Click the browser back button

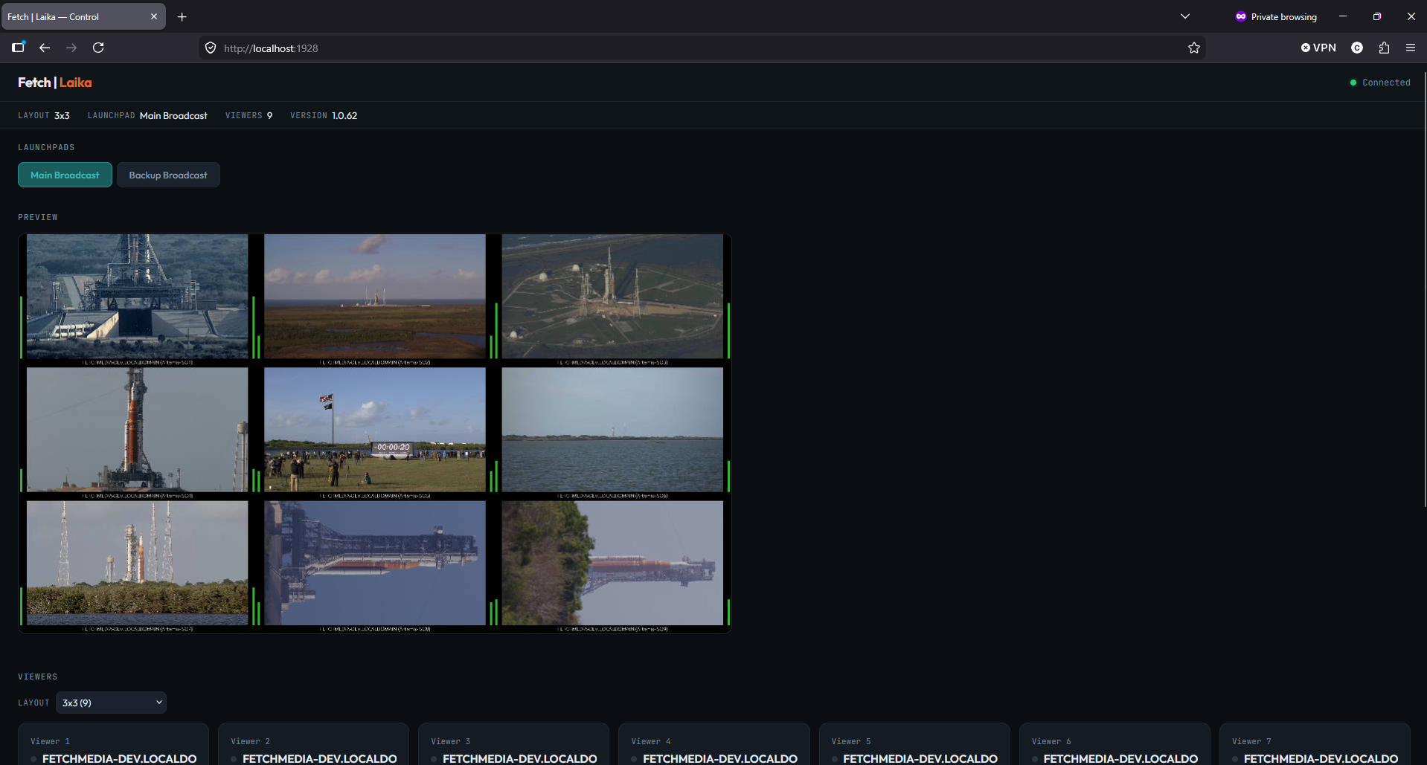click(x=45, y=47)
